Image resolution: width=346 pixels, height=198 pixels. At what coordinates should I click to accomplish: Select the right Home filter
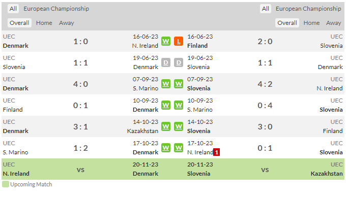pos(311,23)
